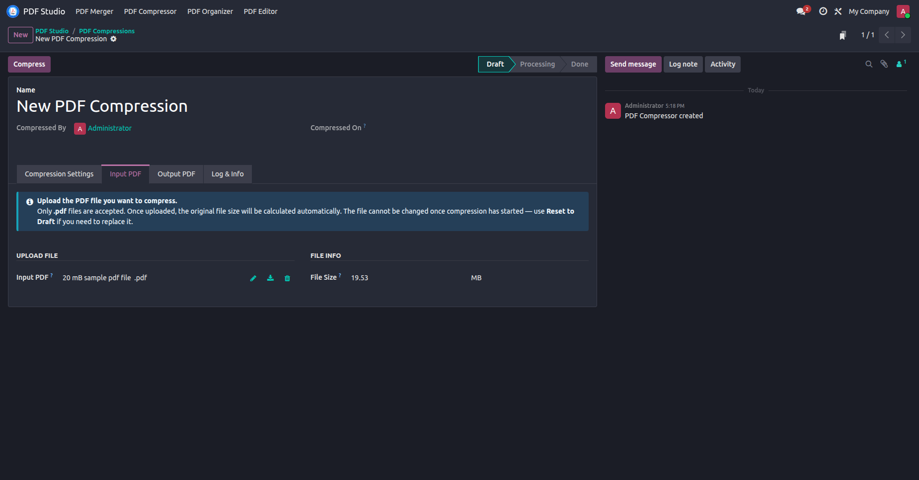Create a New record button

point(20,35)
